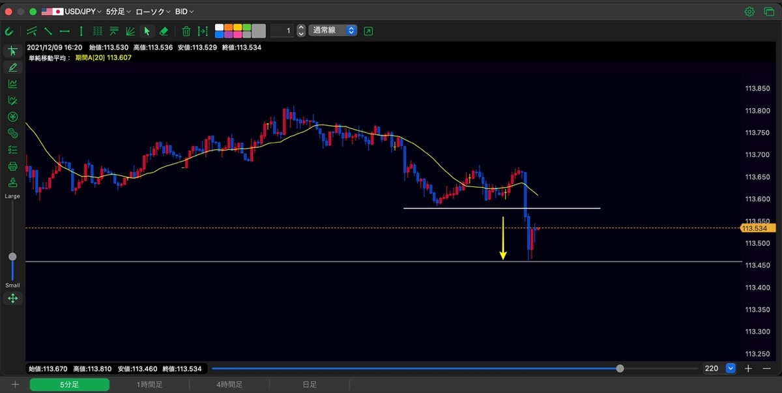
Task: Select the Fibonacci fan drawing tool
Action: click(x=130, y=31)
